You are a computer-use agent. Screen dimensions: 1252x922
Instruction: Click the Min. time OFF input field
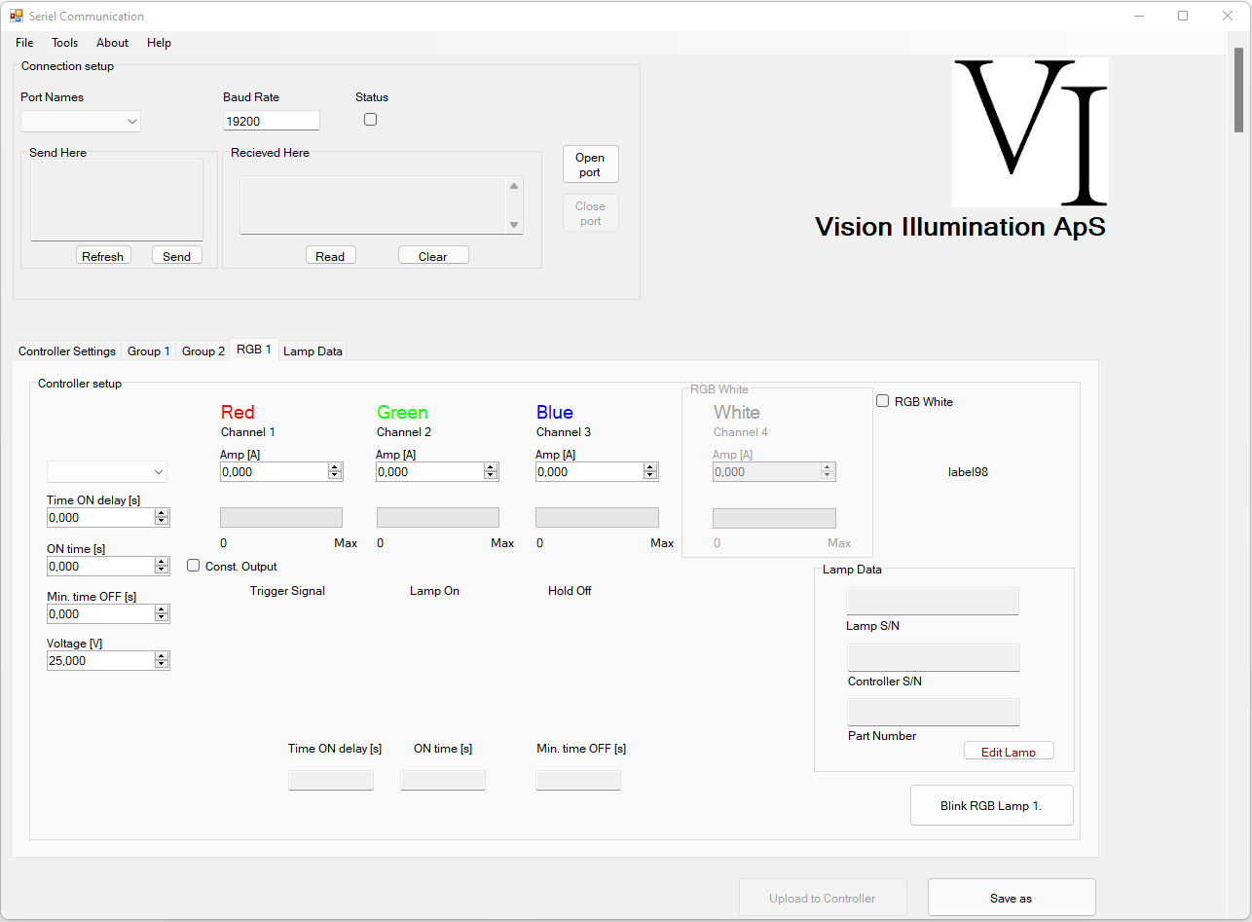click(x=100, y=613)
